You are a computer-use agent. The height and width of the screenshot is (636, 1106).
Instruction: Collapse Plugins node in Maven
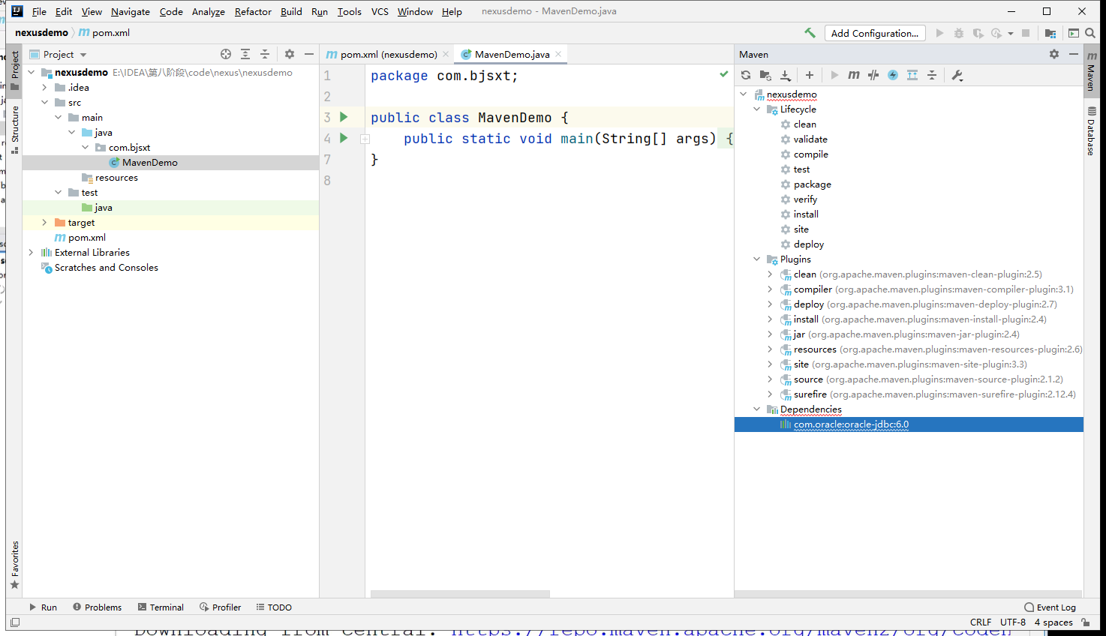(x=757, y=259)
